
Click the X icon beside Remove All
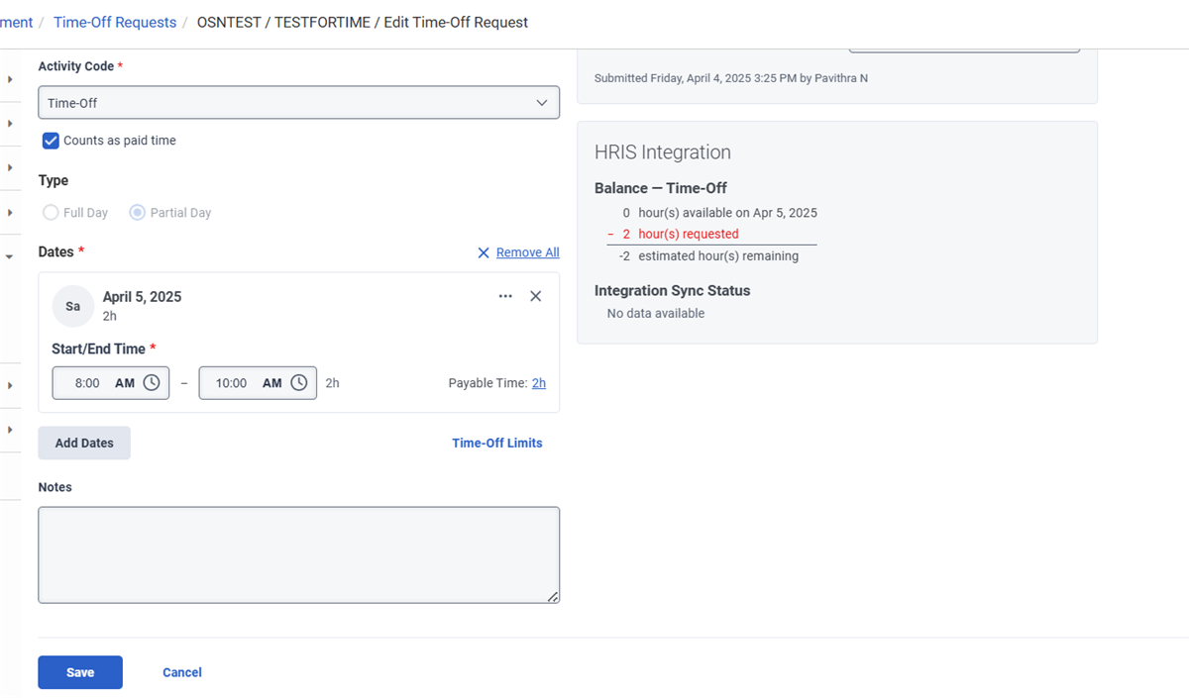tap(484, 252)
